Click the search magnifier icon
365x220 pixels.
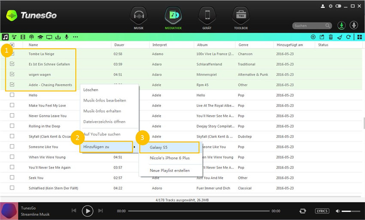(328, 26)
